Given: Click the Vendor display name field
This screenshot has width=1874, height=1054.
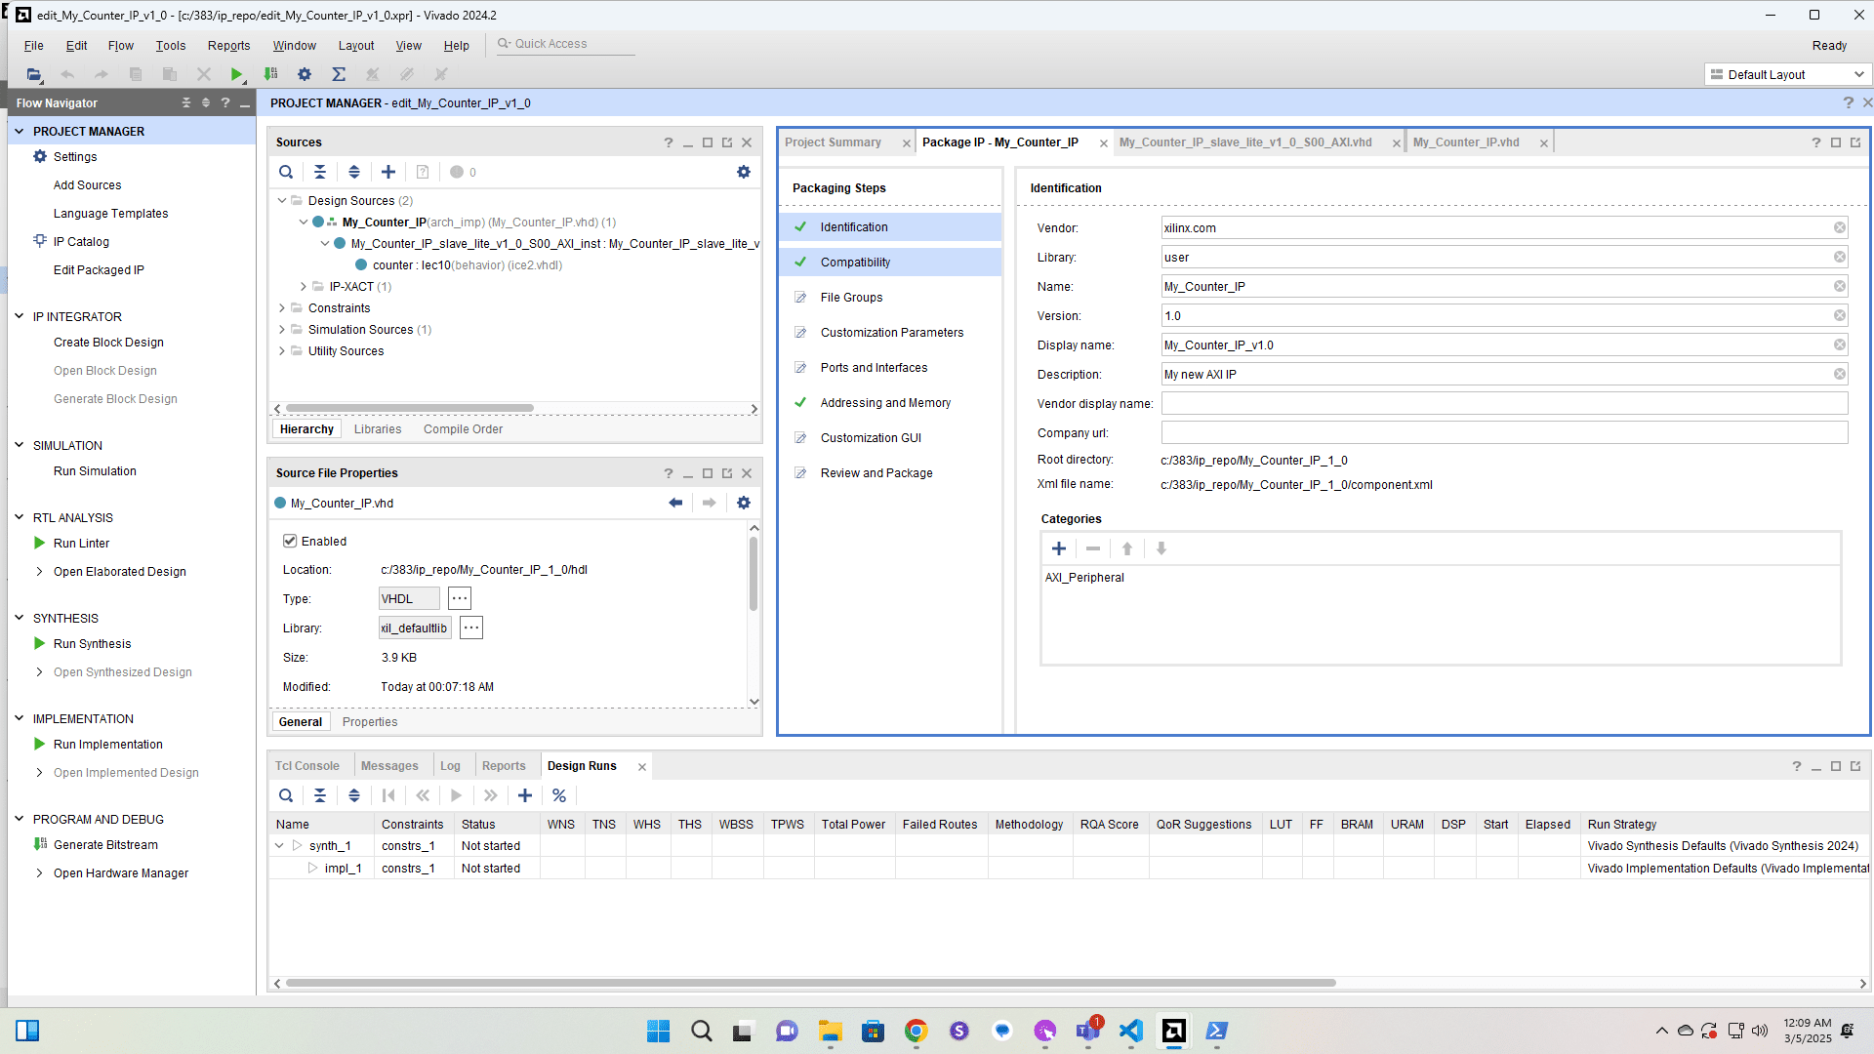Looking at the screenshot, I should point(1503,404).
